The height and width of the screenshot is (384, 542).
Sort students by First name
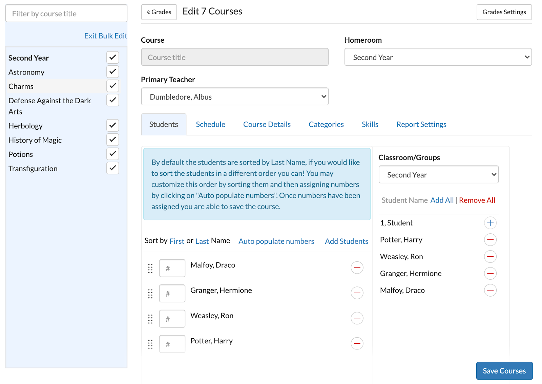(177, 241)
